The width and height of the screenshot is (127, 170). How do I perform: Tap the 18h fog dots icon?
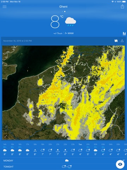click(35, 151)
